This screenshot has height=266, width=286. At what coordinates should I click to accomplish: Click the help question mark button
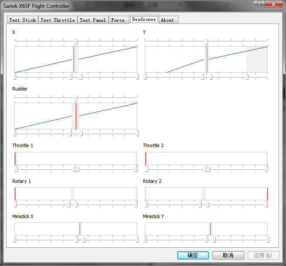point(259,4)
